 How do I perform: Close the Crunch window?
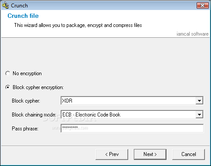pyautogui.click(x=202, y=5)
